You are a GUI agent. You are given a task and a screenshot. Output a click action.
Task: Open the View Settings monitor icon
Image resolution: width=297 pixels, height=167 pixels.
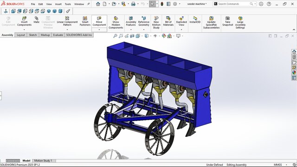[x=178, y=36]
